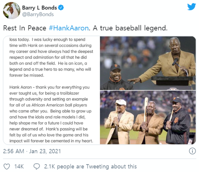Click the 'Rest In Peace' tweet text

point(25,28)
